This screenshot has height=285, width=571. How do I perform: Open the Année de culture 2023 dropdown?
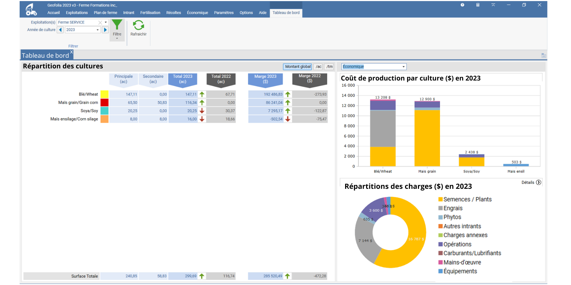pos(97,30)
